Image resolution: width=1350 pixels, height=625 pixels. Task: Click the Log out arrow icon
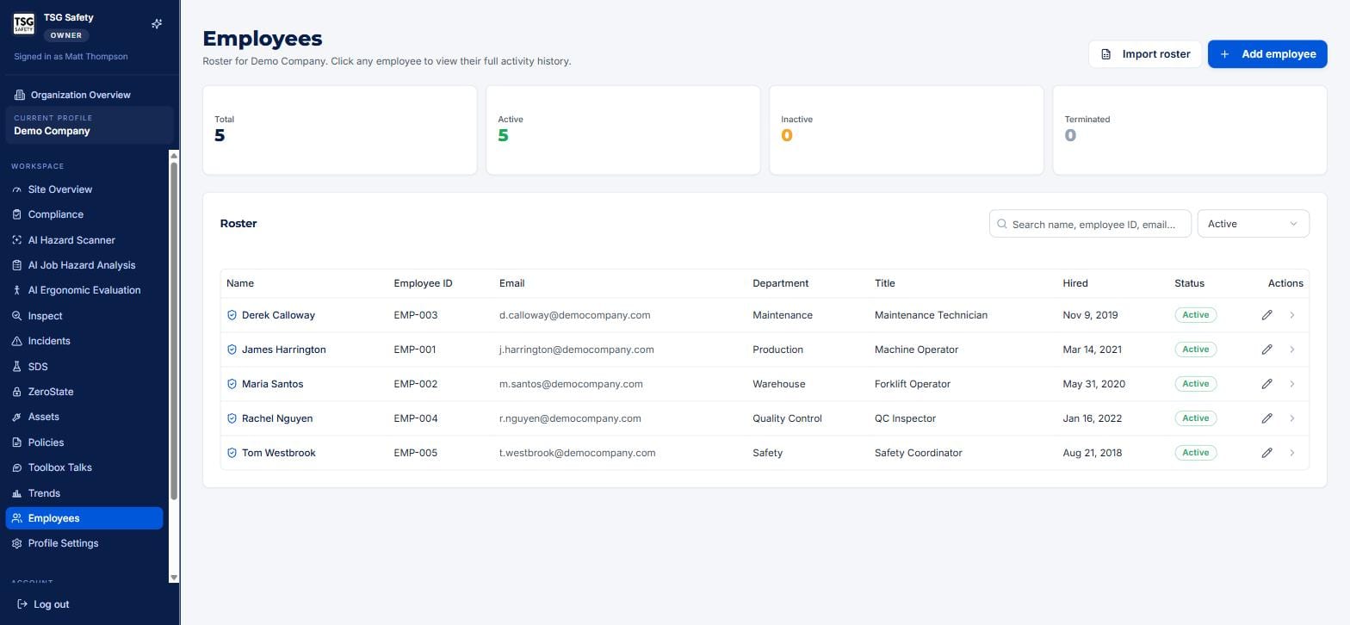click(x=22, y=604)
